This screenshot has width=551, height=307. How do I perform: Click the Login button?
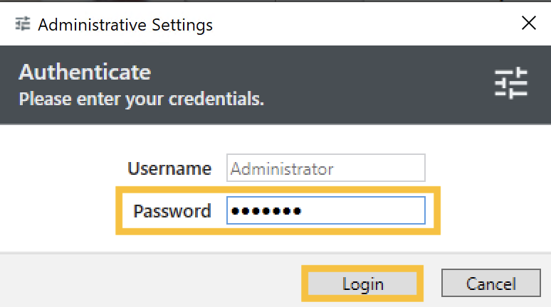click(x=362, y=284)
